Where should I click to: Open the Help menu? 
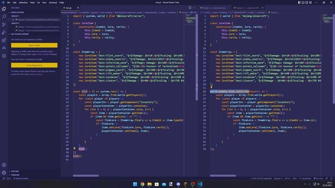tap(62, 3)
